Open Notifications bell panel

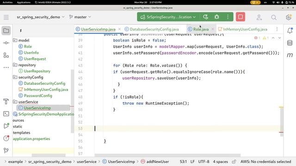point(290,30)
